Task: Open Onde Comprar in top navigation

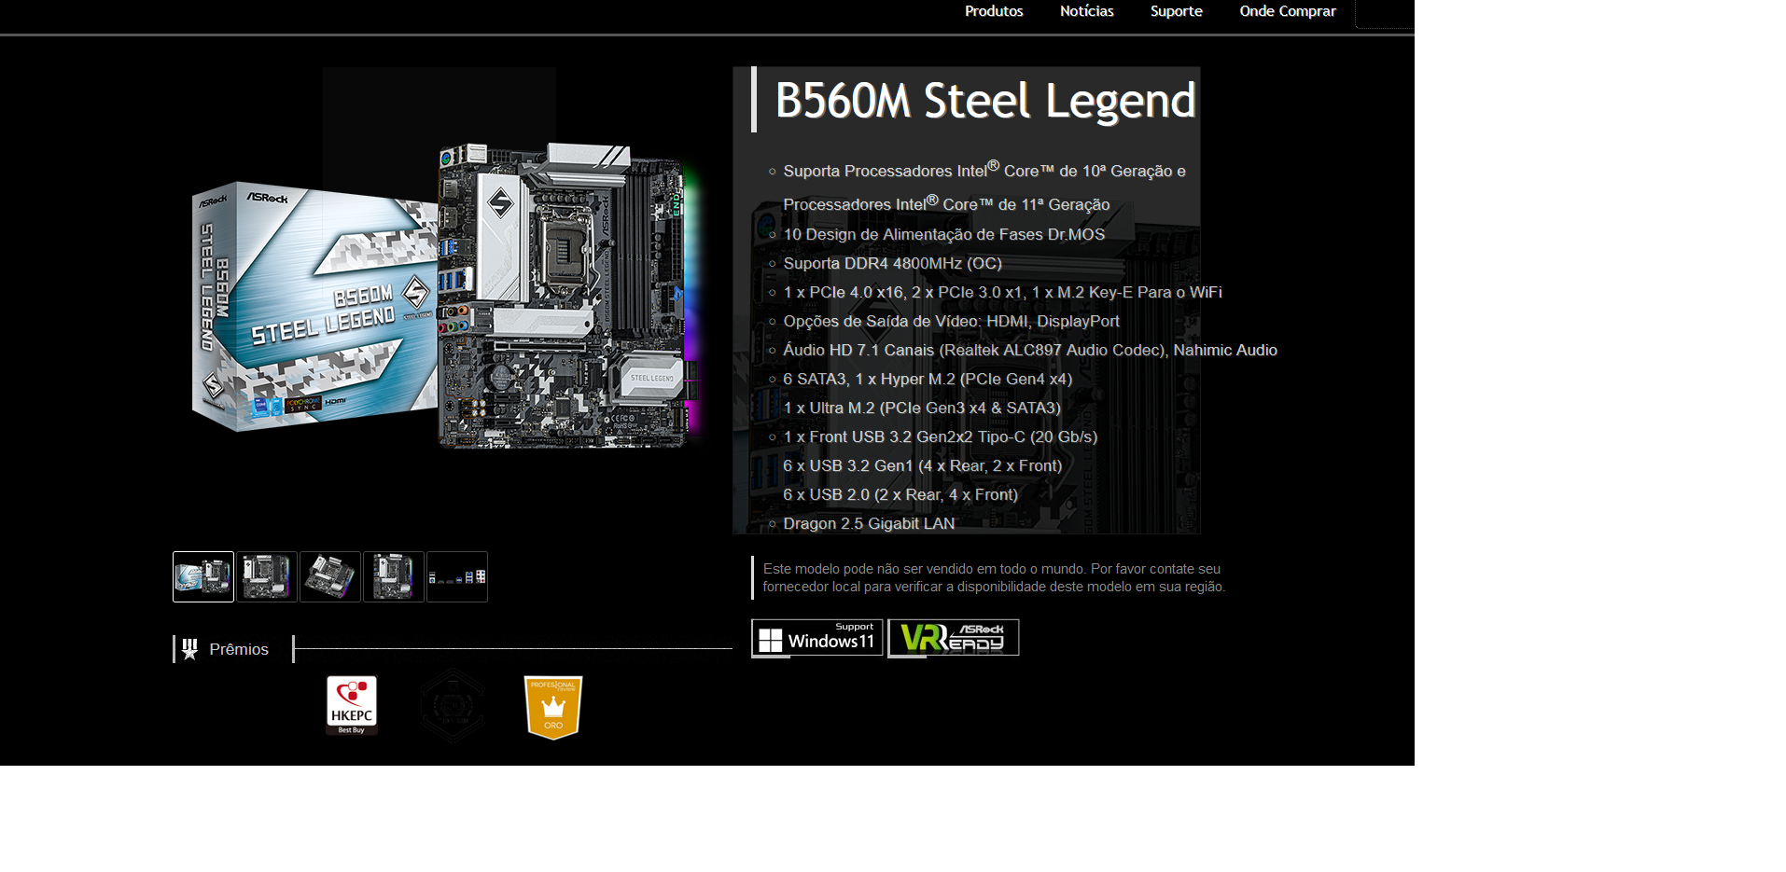Action: click(1288, 11)
